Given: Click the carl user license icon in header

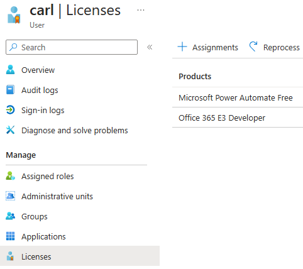Looking at the screenshot, I should coord(14,15).
